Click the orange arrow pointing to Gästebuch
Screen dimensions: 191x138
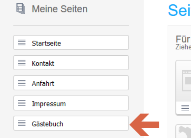pyautogui.click(x=144, y=125)
